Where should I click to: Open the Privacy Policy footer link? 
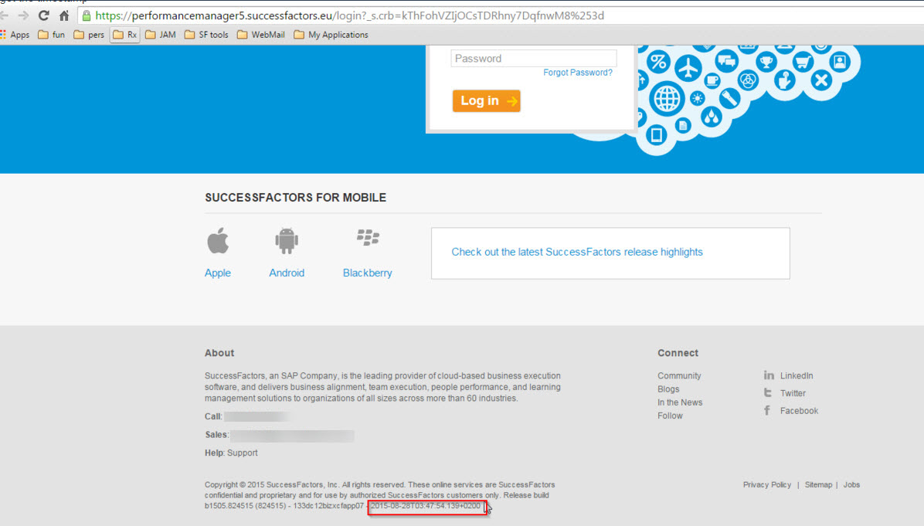(767, 485)
